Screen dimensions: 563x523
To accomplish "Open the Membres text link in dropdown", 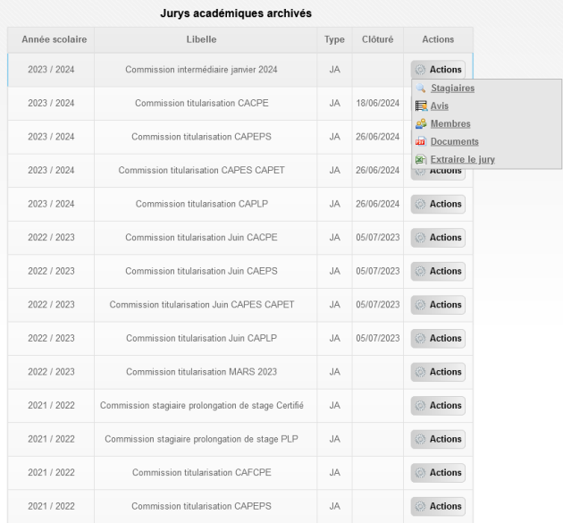I will [x=450, y=124].
